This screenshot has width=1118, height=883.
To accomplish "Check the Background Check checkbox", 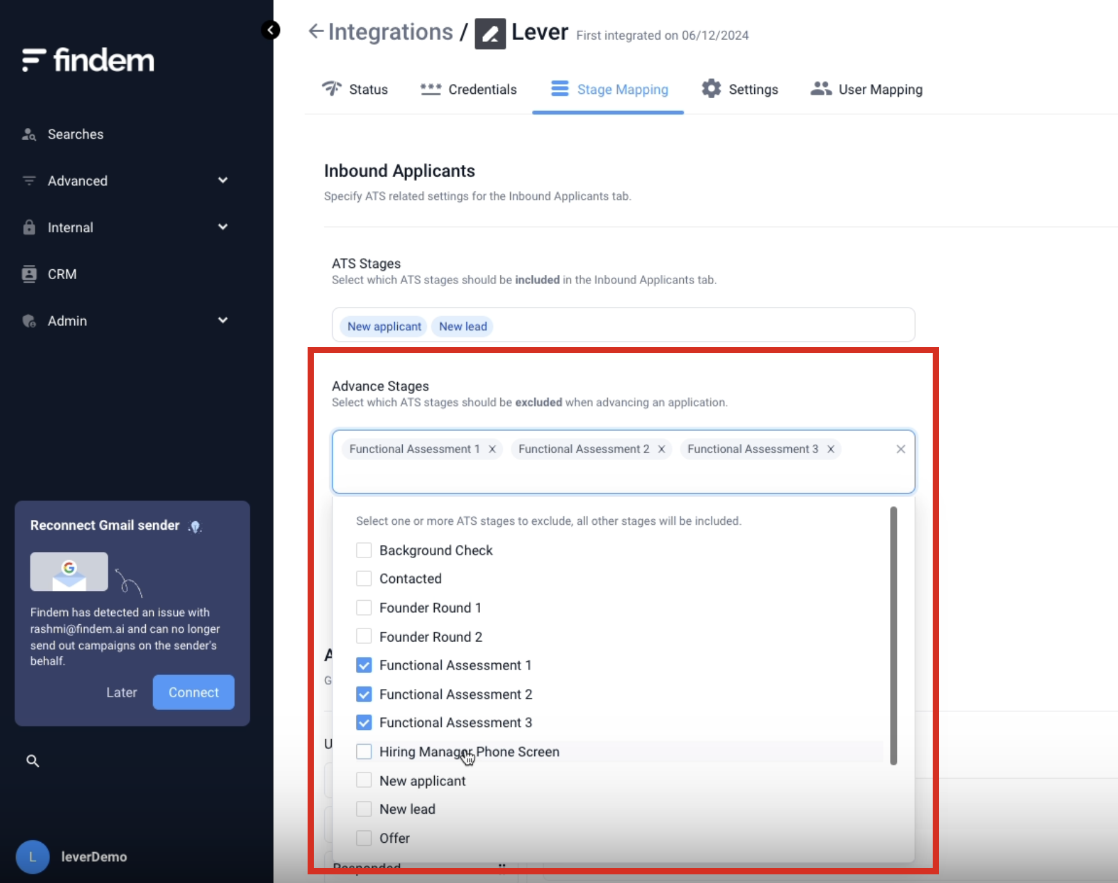I will point(364,550).
